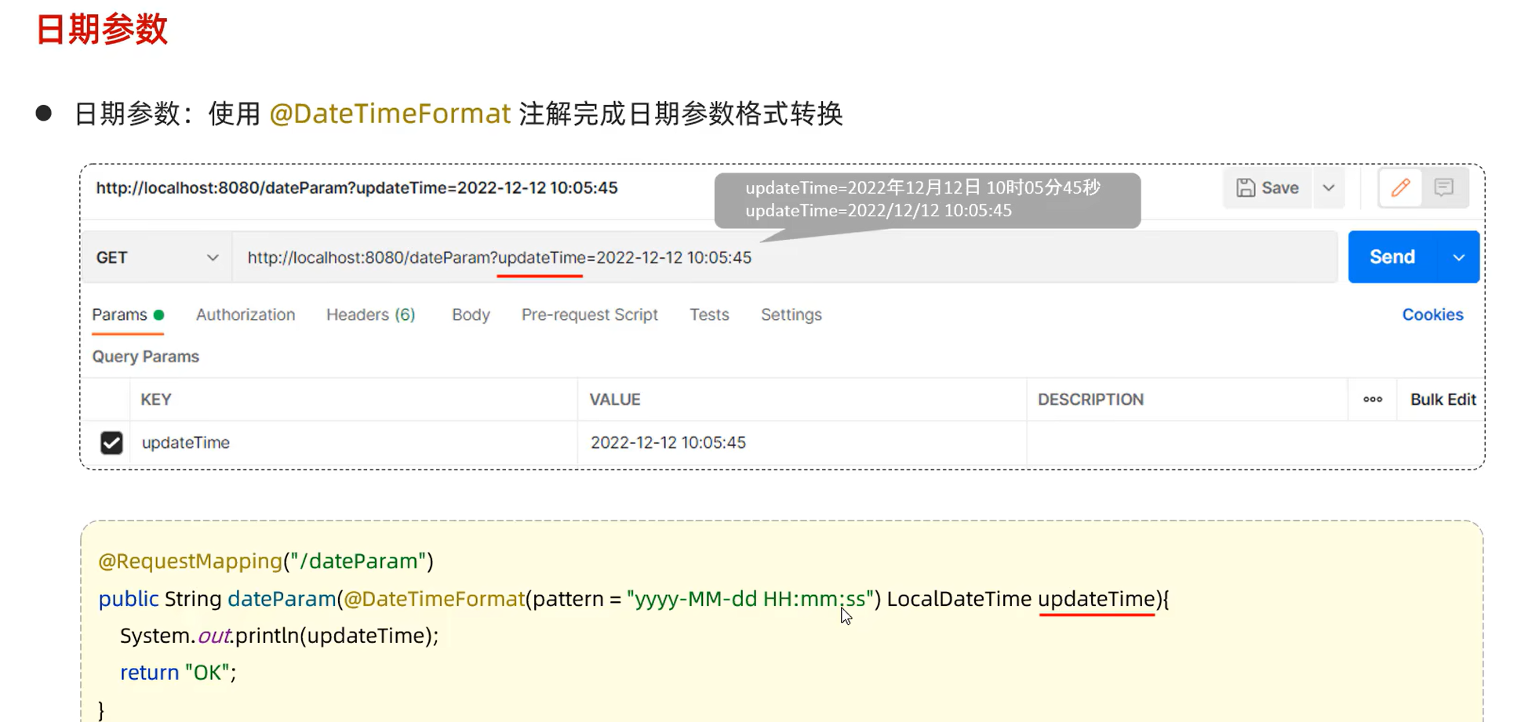Image resolution: width=1521 pixels, height=722 pixels.
Task: Open the GET request method dropdown
Action: [156, 256]
